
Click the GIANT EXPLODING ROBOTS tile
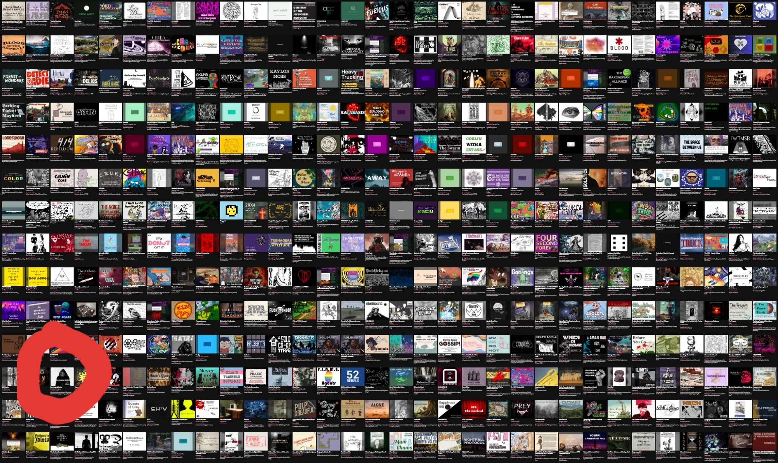[377, 112]
